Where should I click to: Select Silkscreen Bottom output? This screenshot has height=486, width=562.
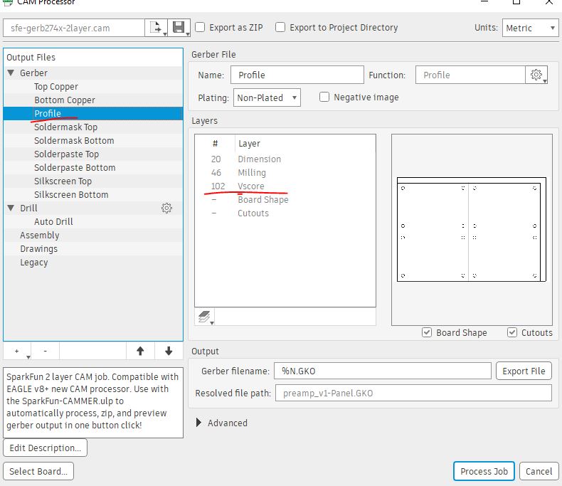(x=71, y=195)
